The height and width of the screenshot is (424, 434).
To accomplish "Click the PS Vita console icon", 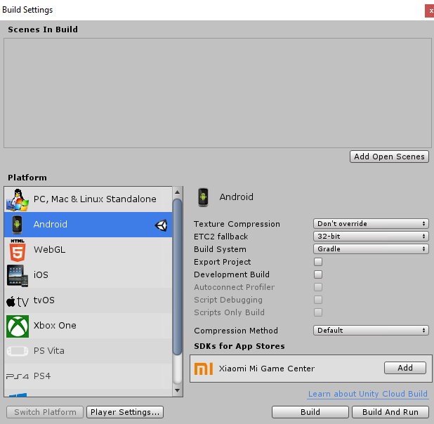I will (x=18, y=351).
